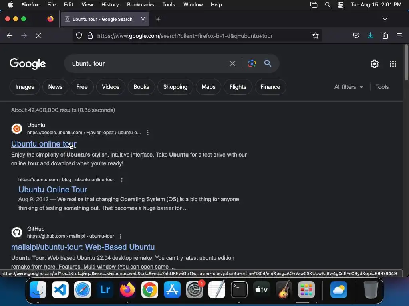Open more options for ubuntu.com blog result
Screen dimensions: 409x306
(121, 180)
